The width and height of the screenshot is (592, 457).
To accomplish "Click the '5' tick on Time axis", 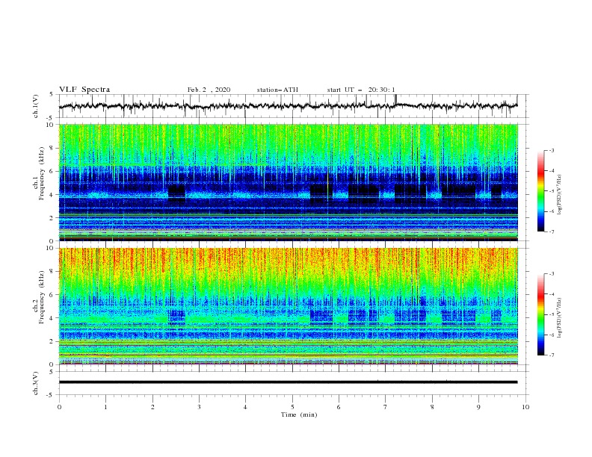I will [x=292, y=407].
